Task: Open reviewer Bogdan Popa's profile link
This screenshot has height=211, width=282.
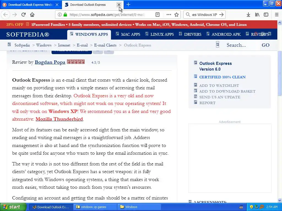Action: 50,62
